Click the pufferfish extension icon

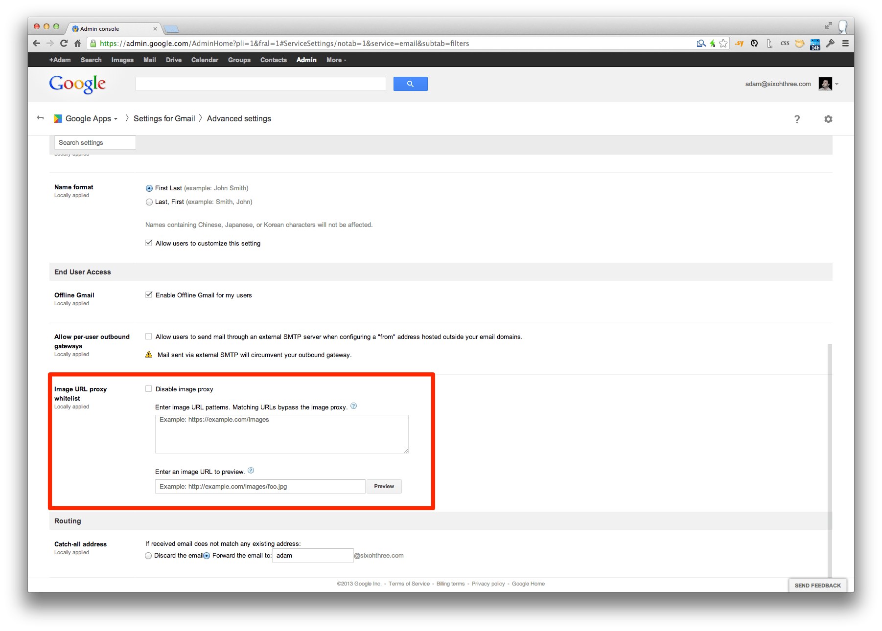click(800, 43)
